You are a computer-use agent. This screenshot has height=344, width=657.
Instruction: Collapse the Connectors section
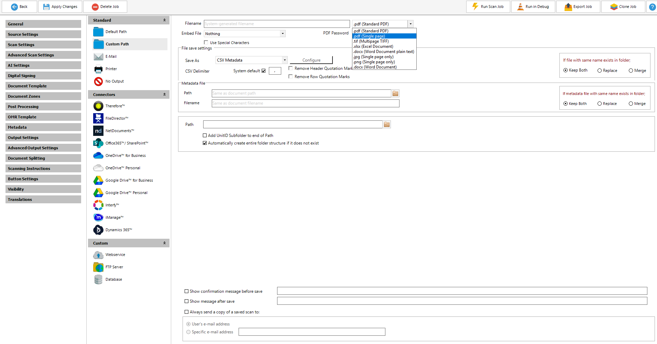point(164,95)
